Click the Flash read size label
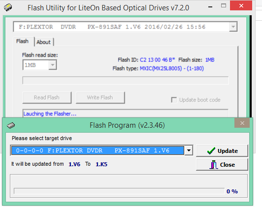 [40, 55]
